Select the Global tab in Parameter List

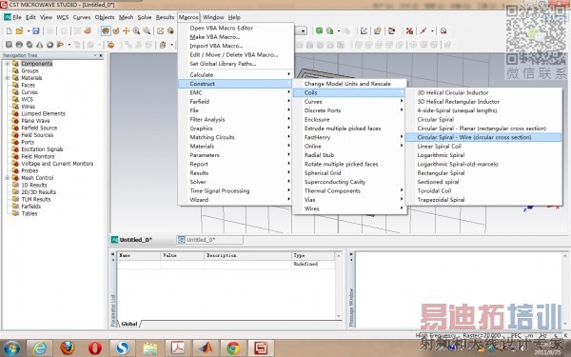coord(129,324)
